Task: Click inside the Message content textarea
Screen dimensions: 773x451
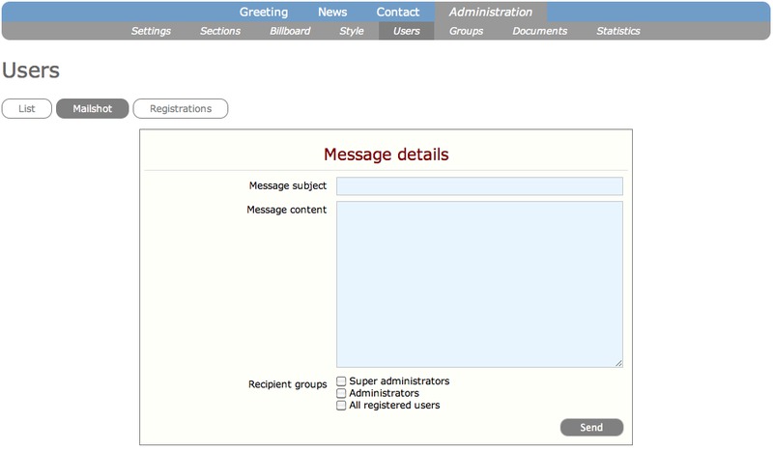Action: (479, 284)
